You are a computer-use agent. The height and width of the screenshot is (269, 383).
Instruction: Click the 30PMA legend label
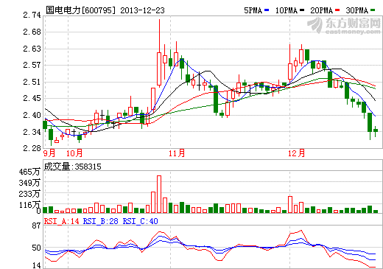(x=357, y=10)
